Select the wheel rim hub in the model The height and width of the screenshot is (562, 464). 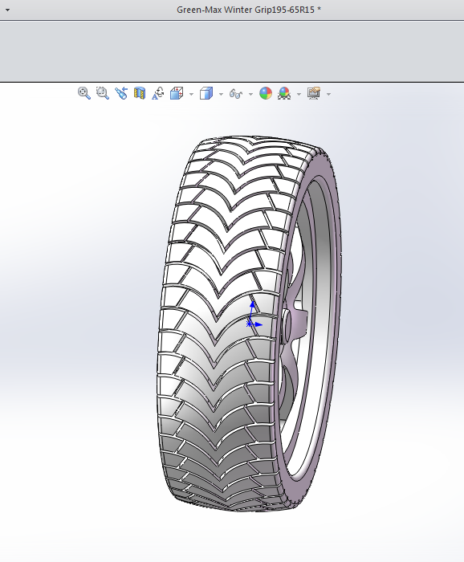(x=287, y=326)
